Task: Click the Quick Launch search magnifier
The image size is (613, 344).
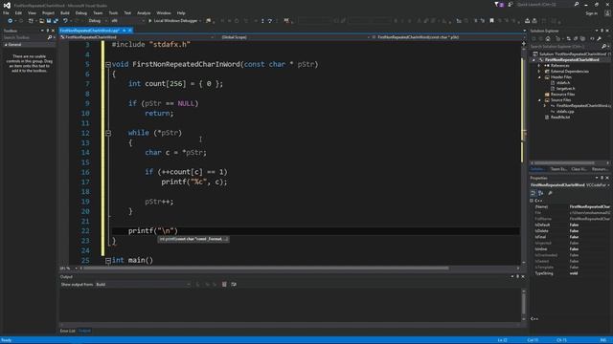Action: click(x=577, y=4)
